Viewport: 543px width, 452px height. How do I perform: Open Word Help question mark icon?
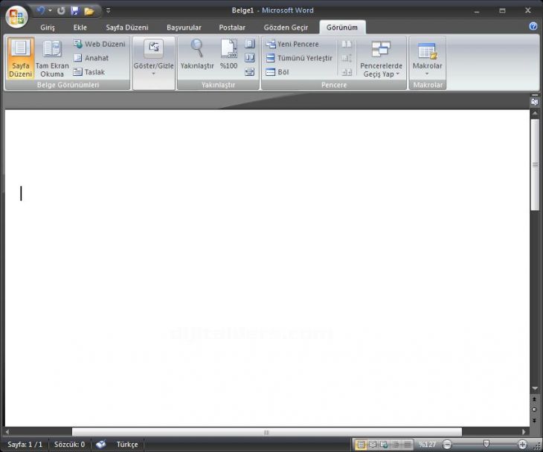(533, 26)
